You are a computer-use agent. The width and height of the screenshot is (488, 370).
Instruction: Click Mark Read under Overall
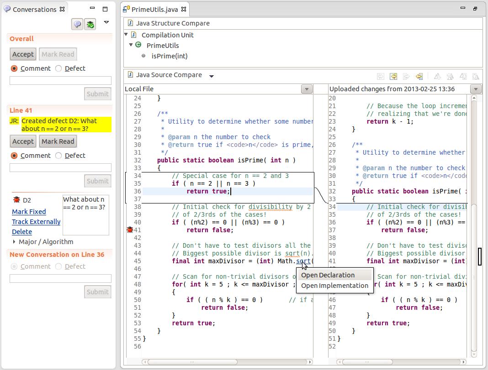pyautogui.click(x=58, y=54)
